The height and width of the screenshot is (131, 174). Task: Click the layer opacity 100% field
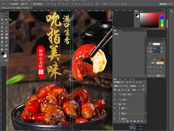139,86
